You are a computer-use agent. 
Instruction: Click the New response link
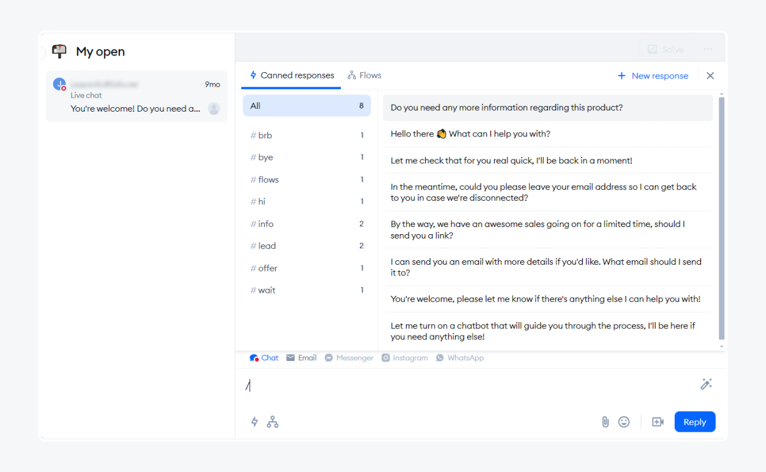coord(653,76)
